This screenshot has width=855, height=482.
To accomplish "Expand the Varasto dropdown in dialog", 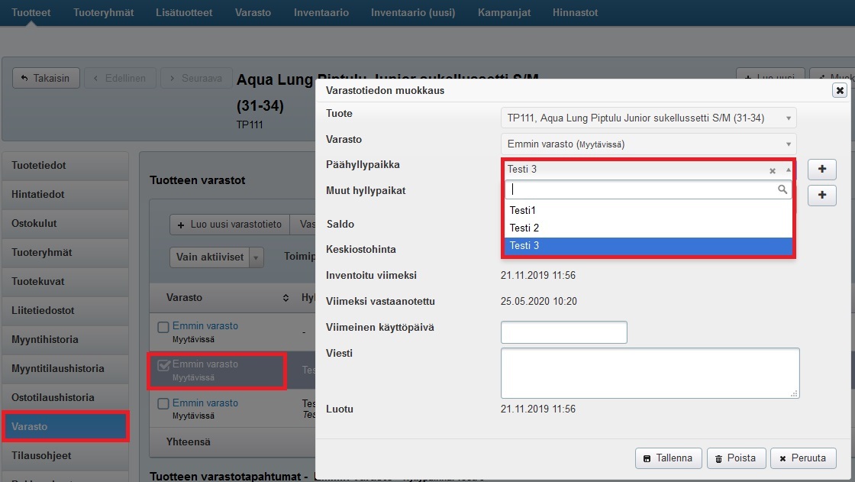I will tap(647, 144).
